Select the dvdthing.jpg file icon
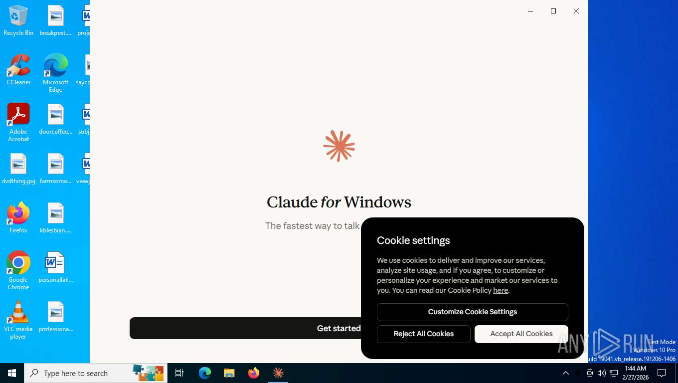Image resolution: width=678 pixels, height=383 pixels. (x=18, y=169)
